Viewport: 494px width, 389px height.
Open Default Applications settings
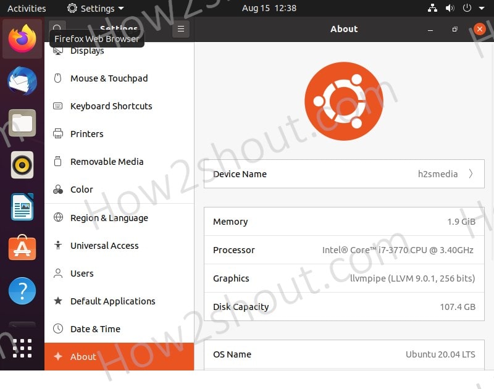click(x=111, y=301)
